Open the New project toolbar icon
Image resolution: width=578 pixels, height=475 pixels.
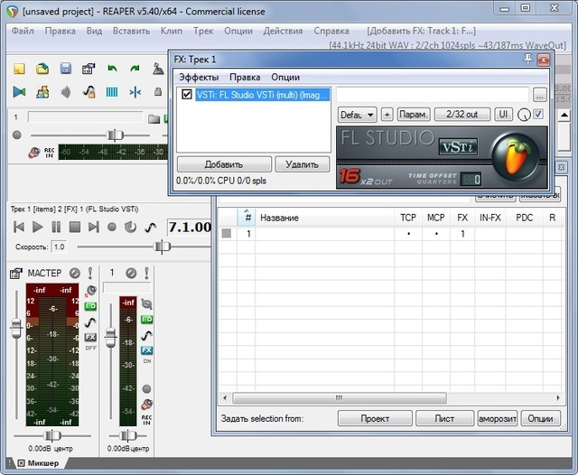click(x=19, y=69)
